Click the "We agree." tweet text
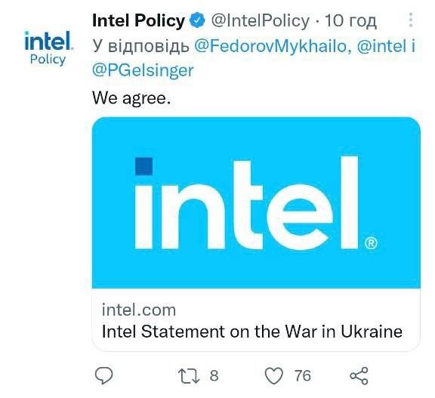This screenshot has height=398, width=435. (131, 98)
